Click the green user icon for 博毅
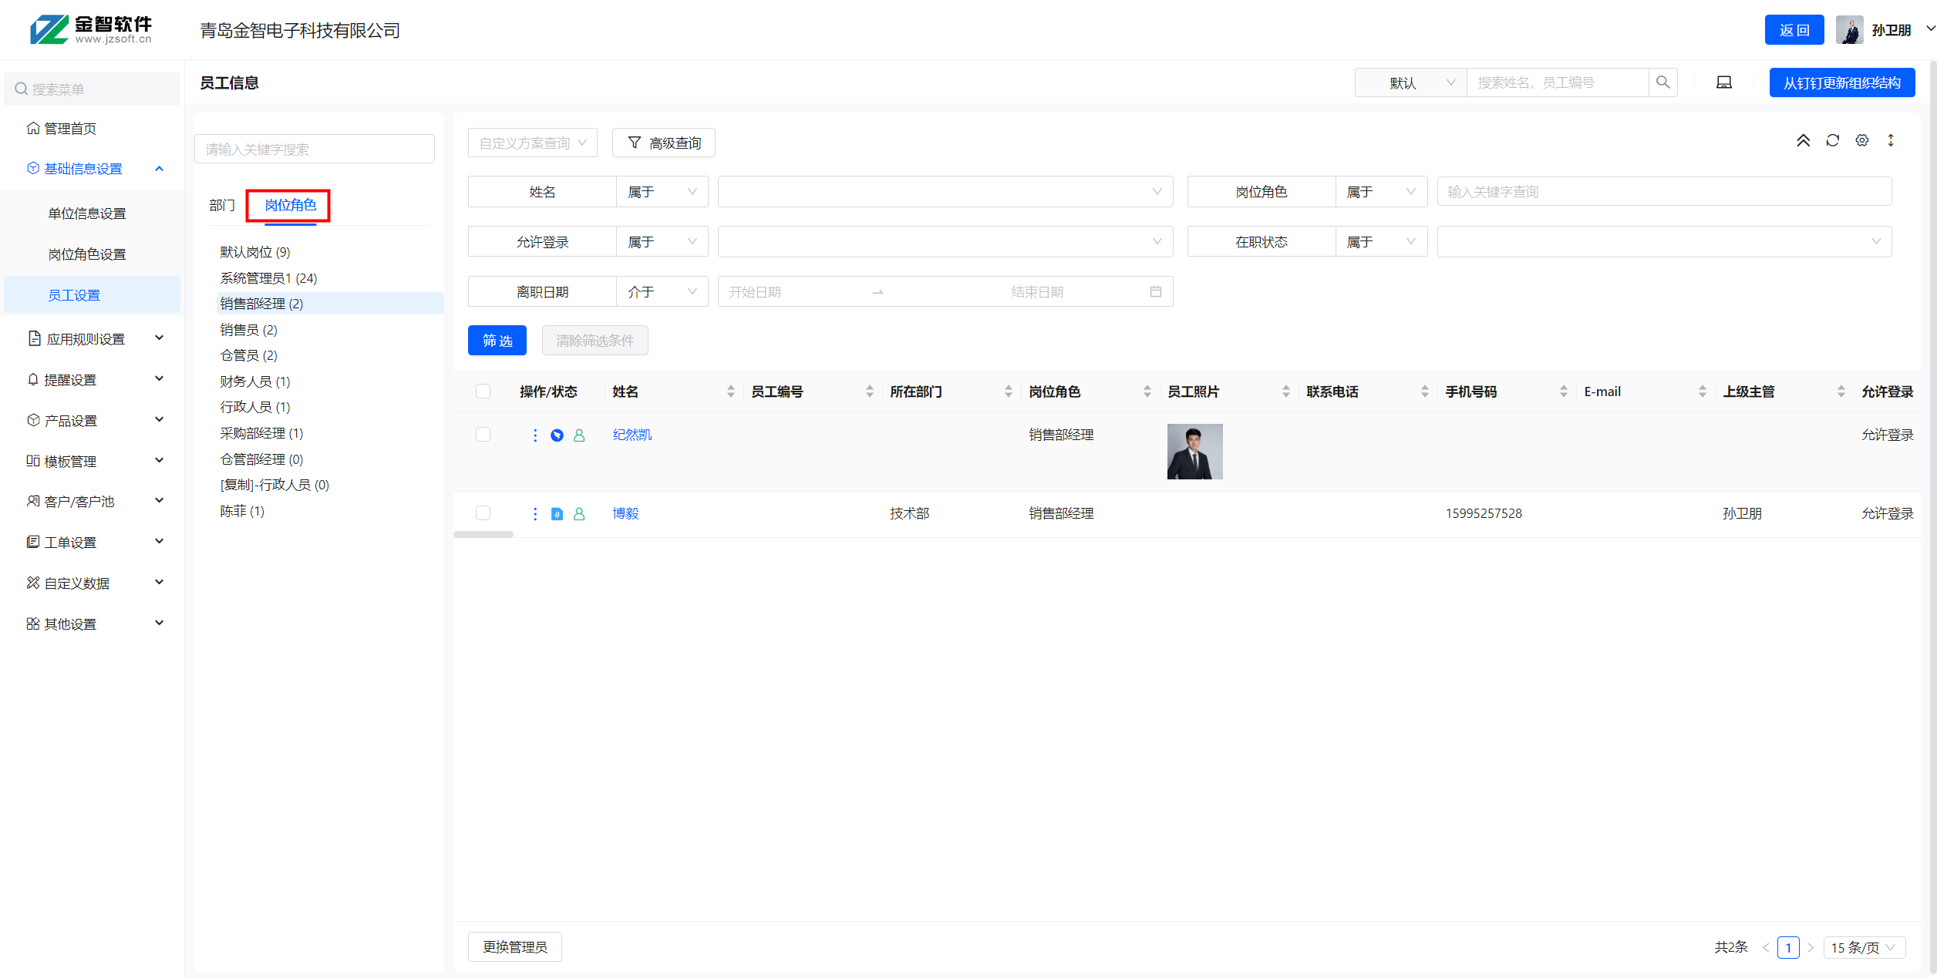 (579, 514)
